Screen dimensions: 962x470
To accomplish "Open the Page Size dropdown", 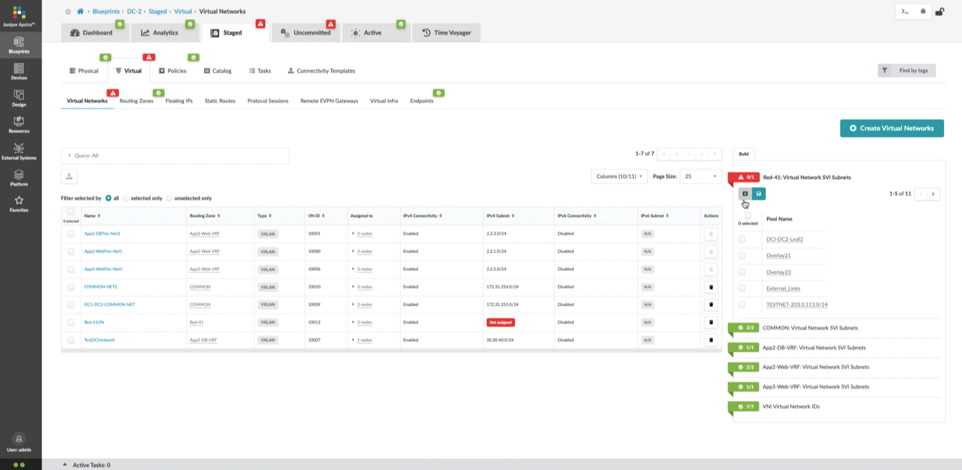I will point(701,177).
